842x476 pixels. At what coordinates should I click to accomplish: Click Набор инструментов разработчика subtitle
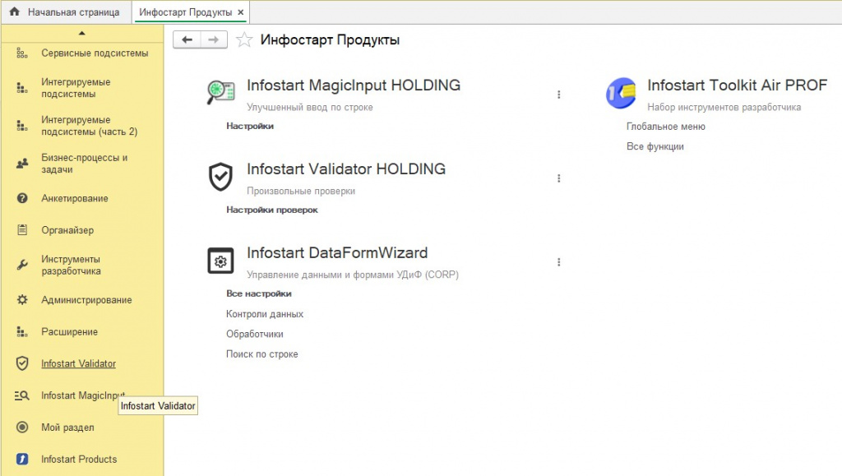pos(724,108)
